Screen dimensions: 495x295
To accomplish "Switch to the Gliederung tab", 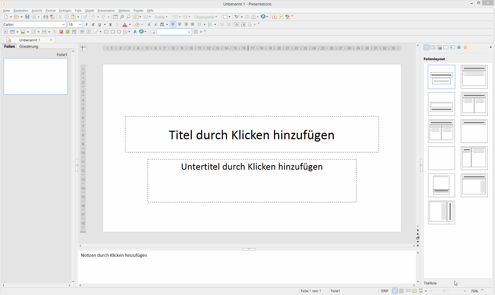I will click(x=29, y=46).
